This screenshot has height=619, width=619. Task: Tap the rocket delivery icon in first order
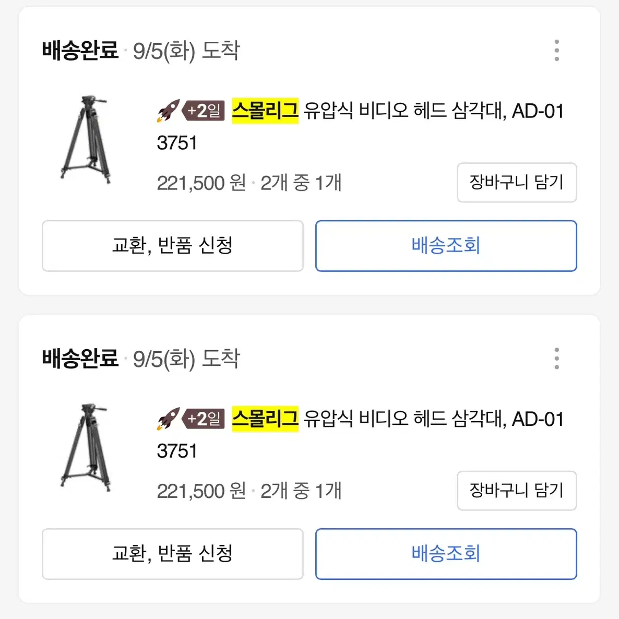pyautogui.click(x=168, y=111)
